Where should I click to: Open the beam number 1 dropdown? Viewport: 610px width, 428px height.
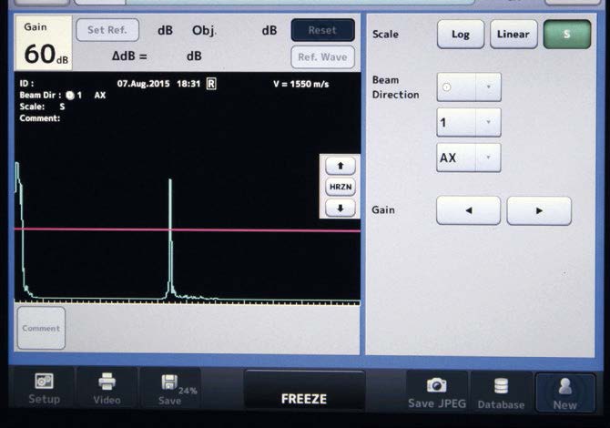pos(469,122)
